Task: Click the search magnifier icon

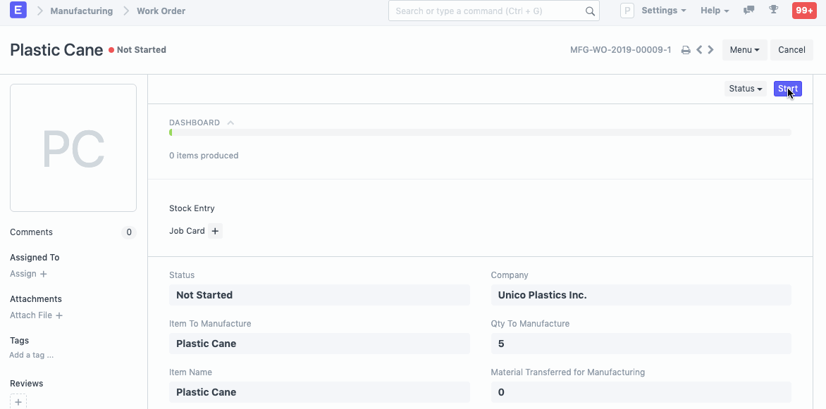Action: [x=590, y=11]
